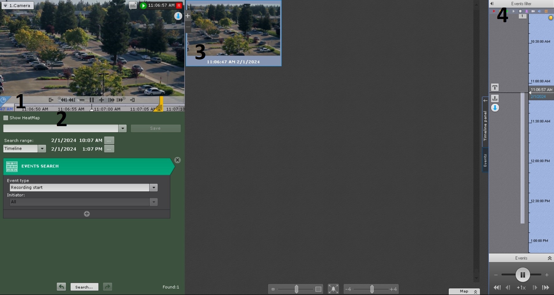Enable the Show HeatMap checkbox

tap(6, 118)
